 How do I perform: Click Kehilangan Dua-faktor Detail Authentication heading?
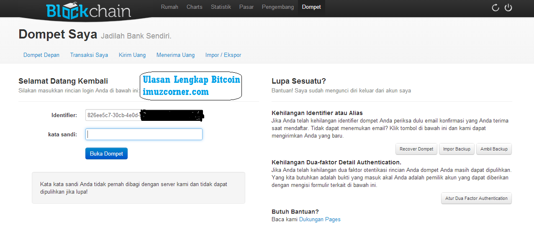(336, 162)
